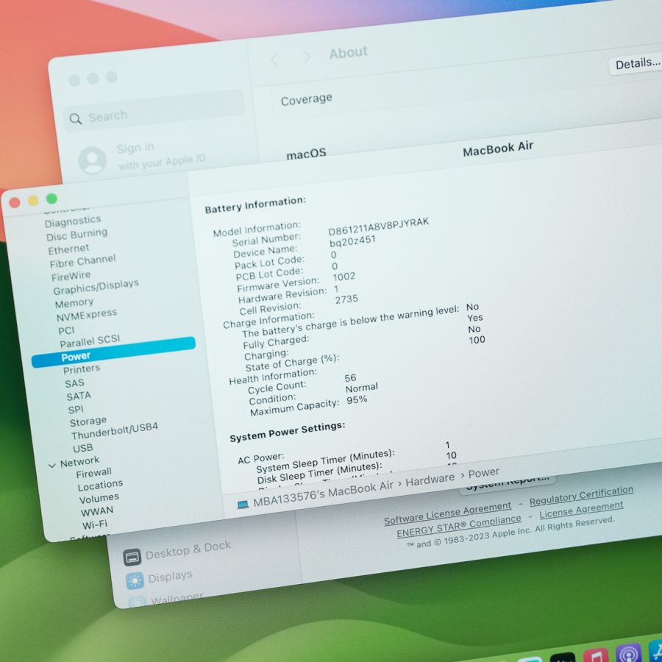Select Locations under Network

tap(100, 485)
